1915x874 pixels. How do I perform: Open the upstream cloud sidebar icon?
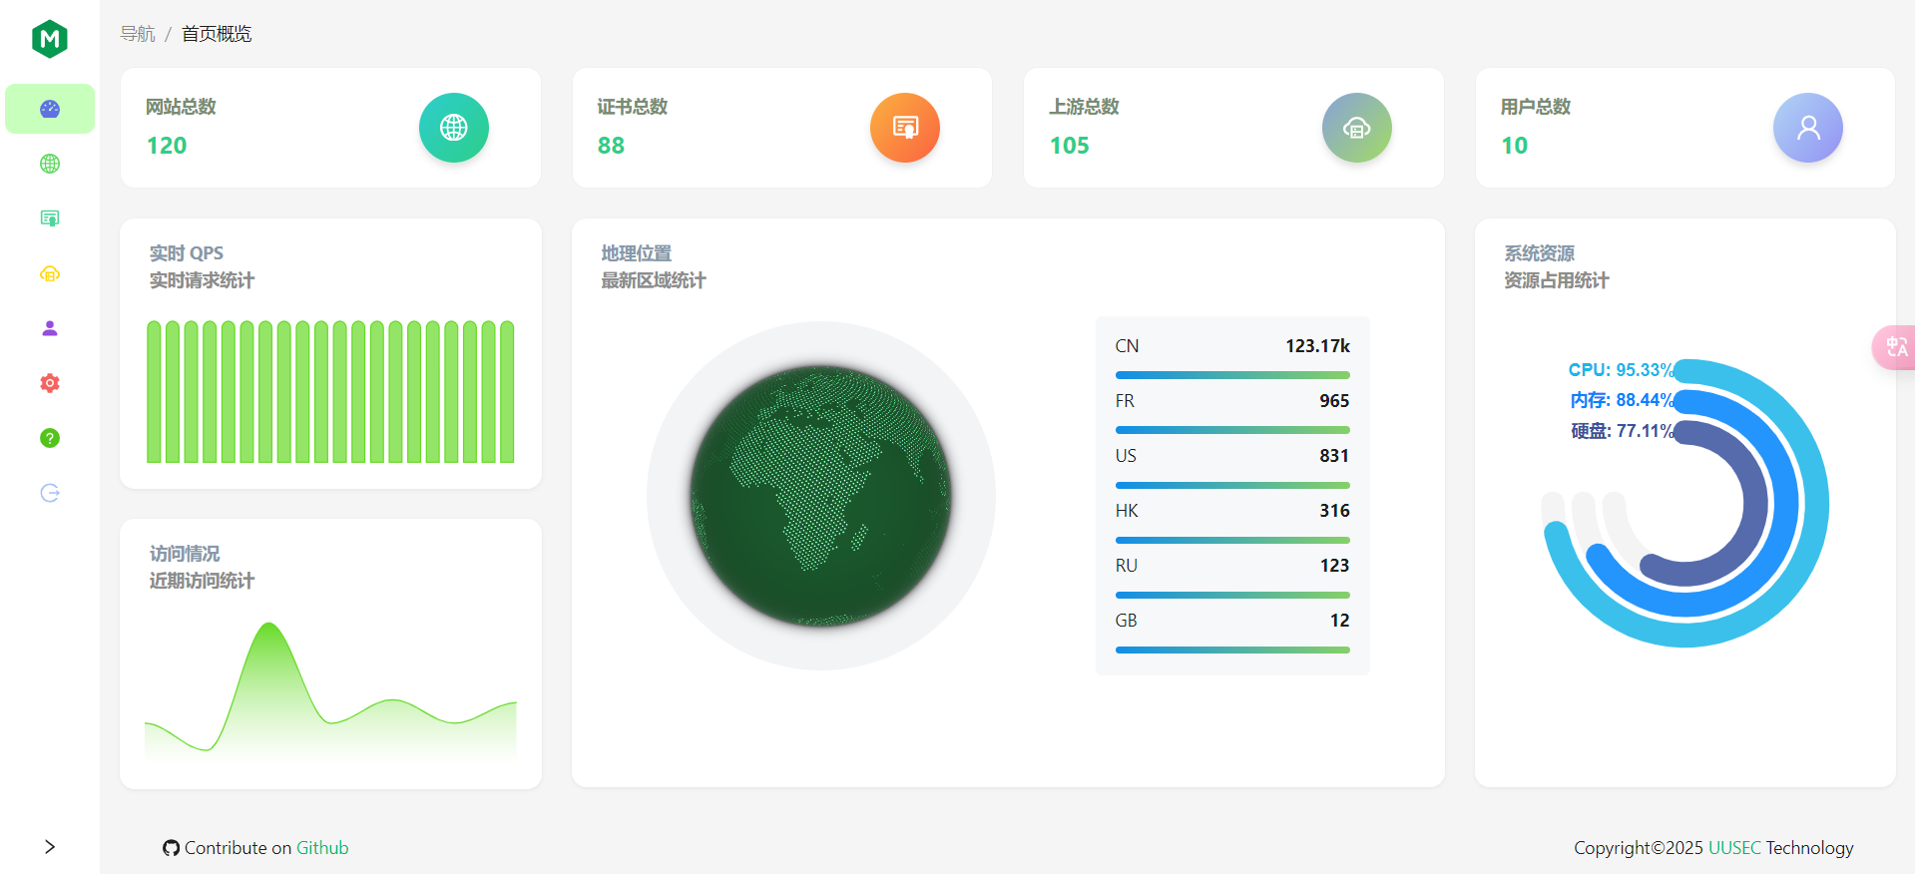(x=50, y=273)
